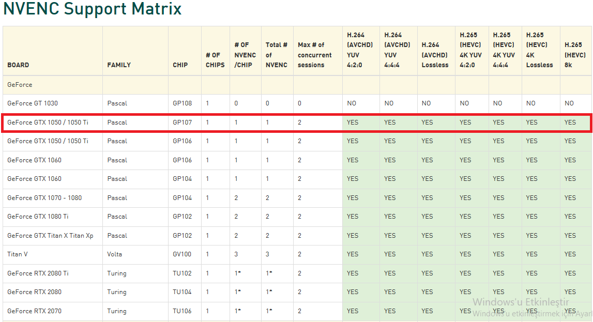Select the TU106 chip cell
The width and height of the screenshot is (593, 322).
[183, 311]
